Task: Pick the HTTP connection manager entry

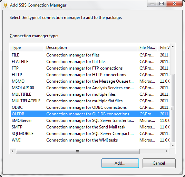Action: tap(90, 75)
